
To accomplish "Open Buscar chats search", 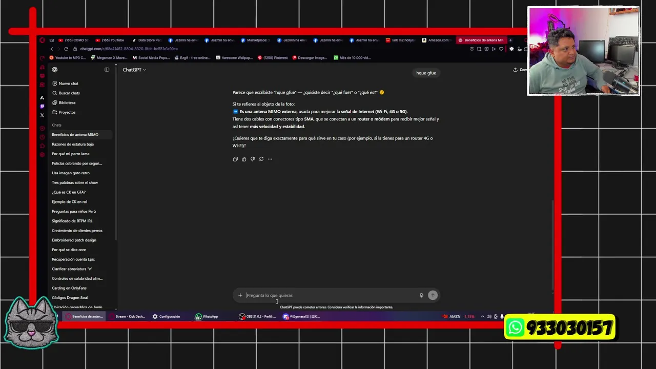I will (66, 93).
